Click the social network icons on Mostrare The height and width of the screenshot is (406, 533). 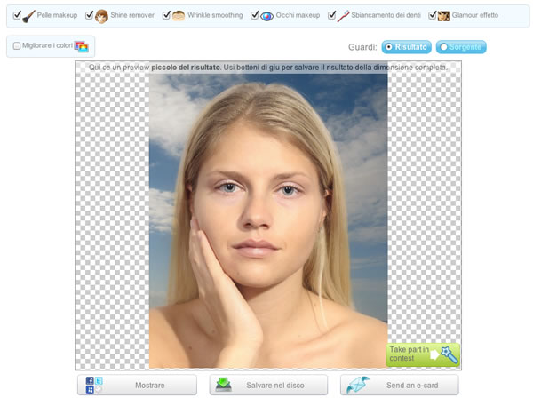[x=94, y=385]
